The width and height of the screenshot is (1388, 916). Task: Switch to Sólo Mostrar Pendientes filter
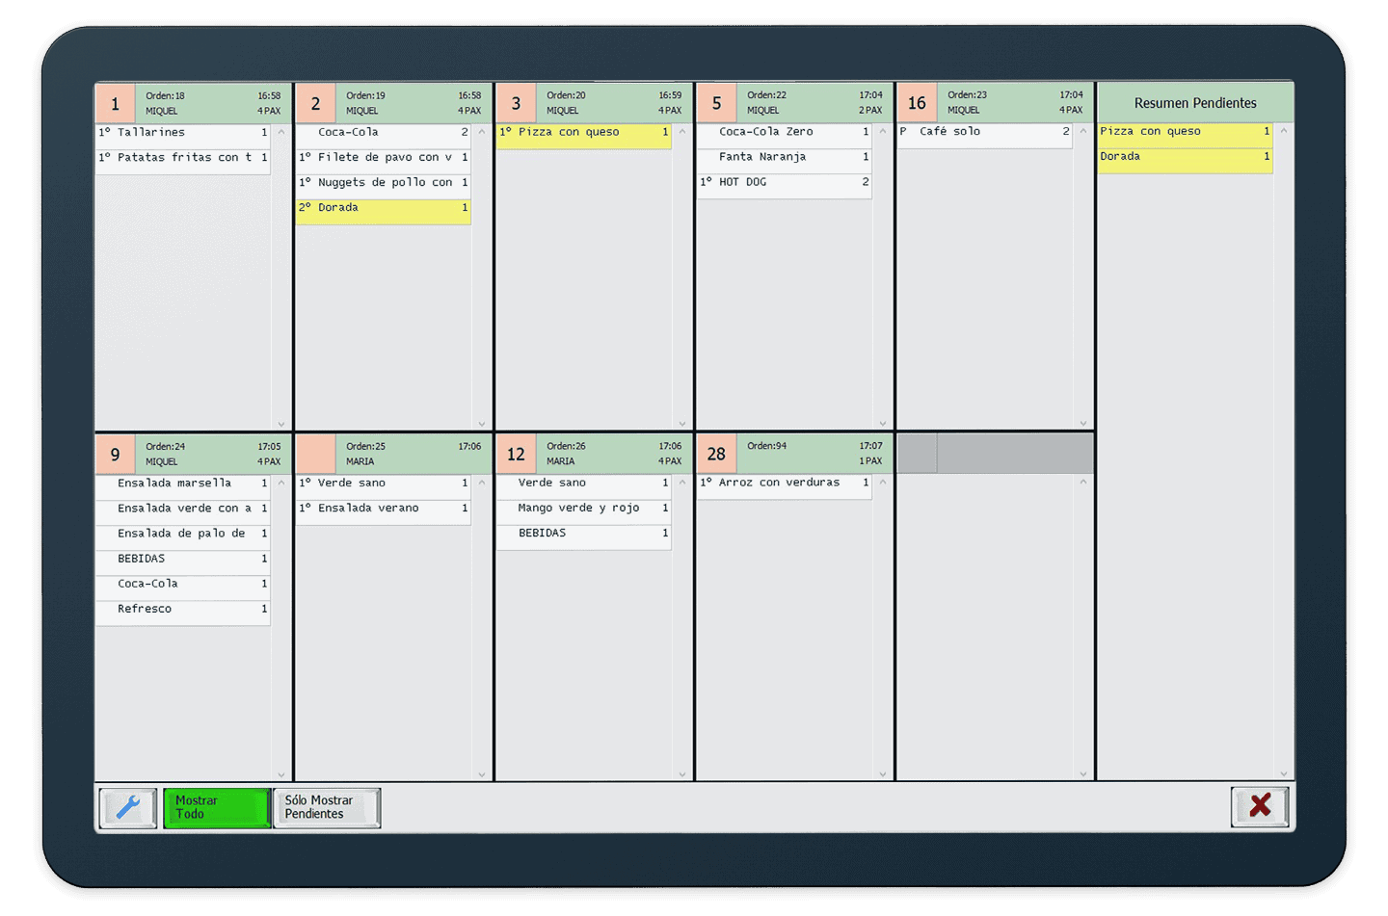pyautogui.click(x=327, y=807)
